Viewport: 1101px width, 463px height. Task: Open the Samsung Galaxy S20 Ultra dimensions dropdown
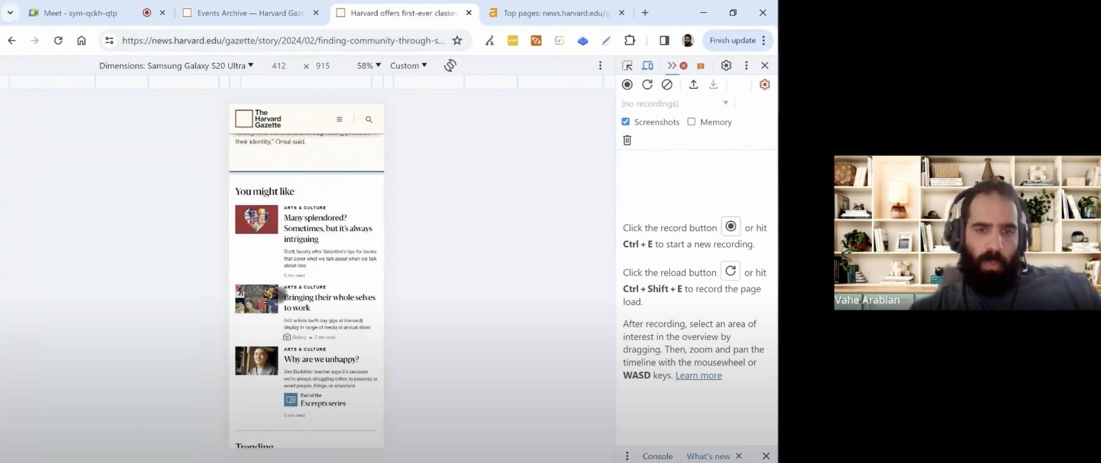(x=176, y=66)
